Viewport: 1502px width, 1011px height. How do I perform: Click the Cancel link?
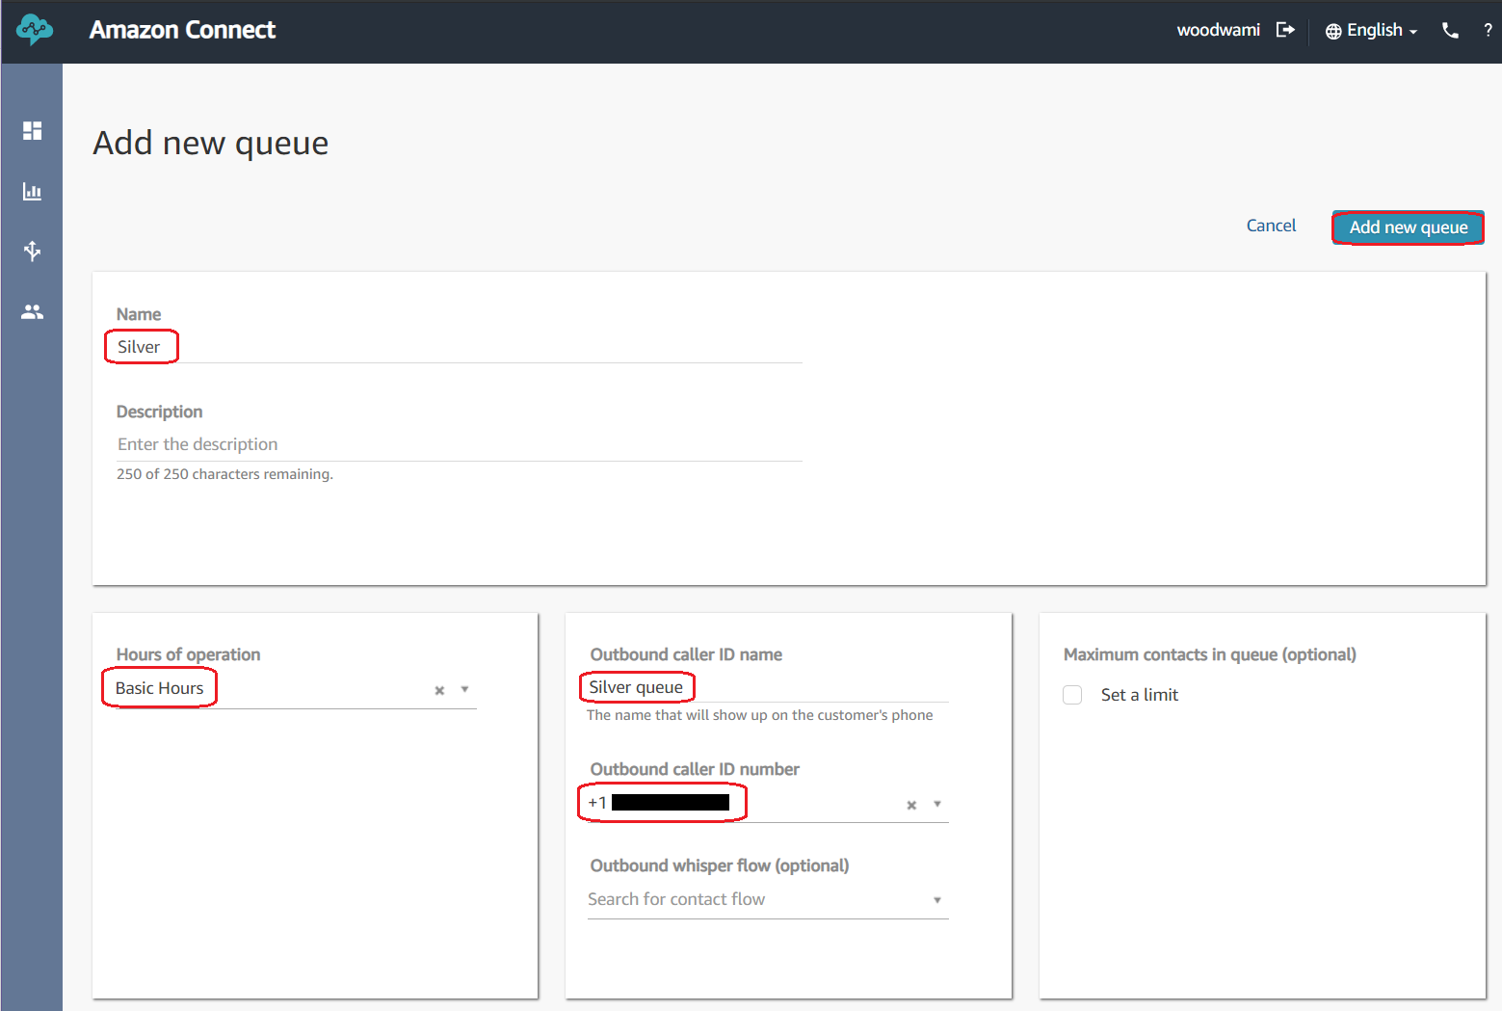click(x=1271, y=226)
